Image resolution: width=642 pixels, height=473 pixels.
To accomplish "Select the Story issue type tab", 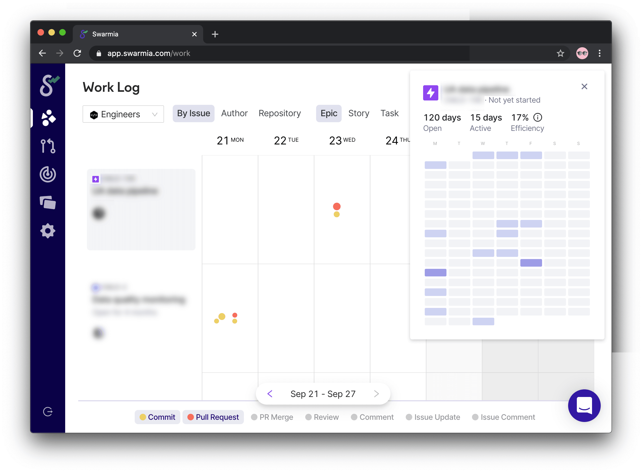I will pos(358,113).
